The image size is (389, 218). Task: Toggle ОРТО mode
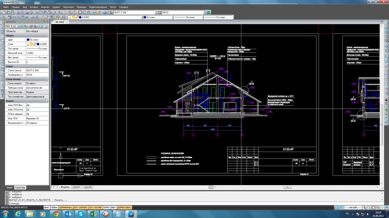106,207
